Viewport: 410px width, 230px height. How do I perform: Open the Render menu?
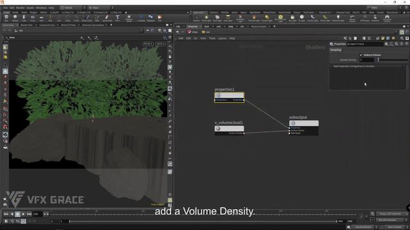click(20, 8)
